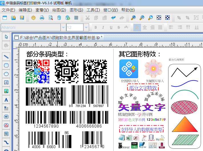This screenshot has height=151, width=203.
Task: Select the triangle polygon shape tool
Action: (6, 125)
